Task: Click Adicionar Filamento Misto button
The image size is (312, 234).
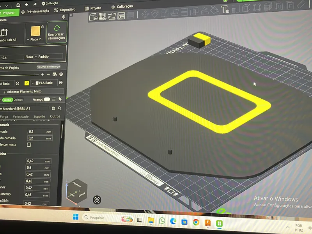Action: click(x=32, y=92)
